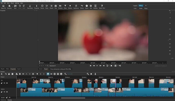175x101 pixels.
Task: Create a marker in the timeline toolbar
Action: [37, 74]
